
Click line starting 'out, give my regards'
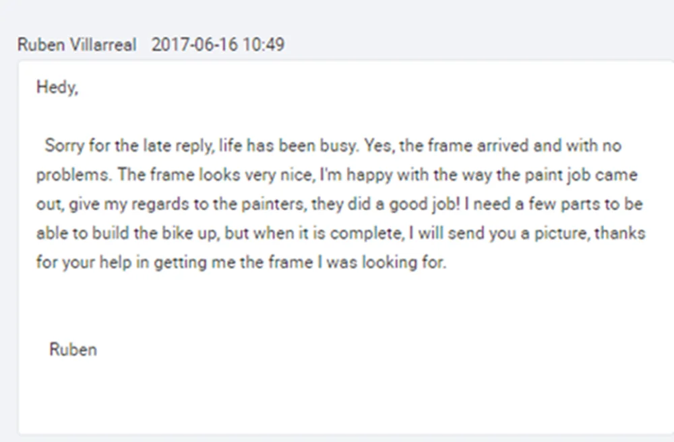coord(339,205)
